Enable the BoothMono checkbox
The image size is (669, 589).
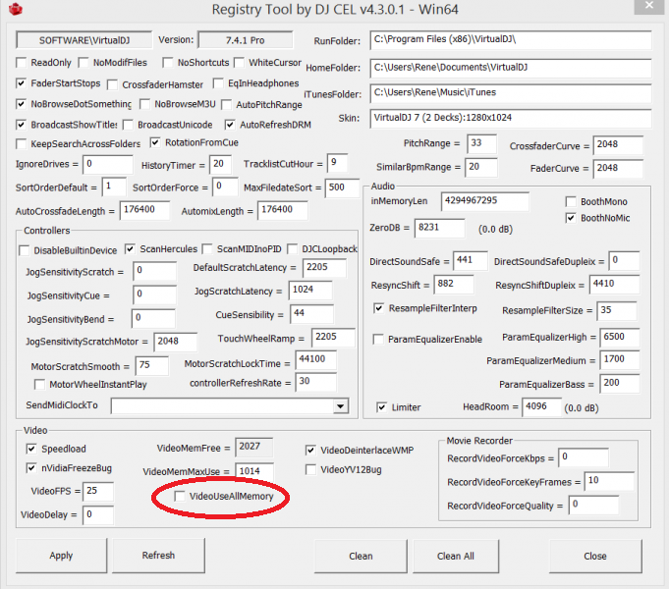point(571,201)
